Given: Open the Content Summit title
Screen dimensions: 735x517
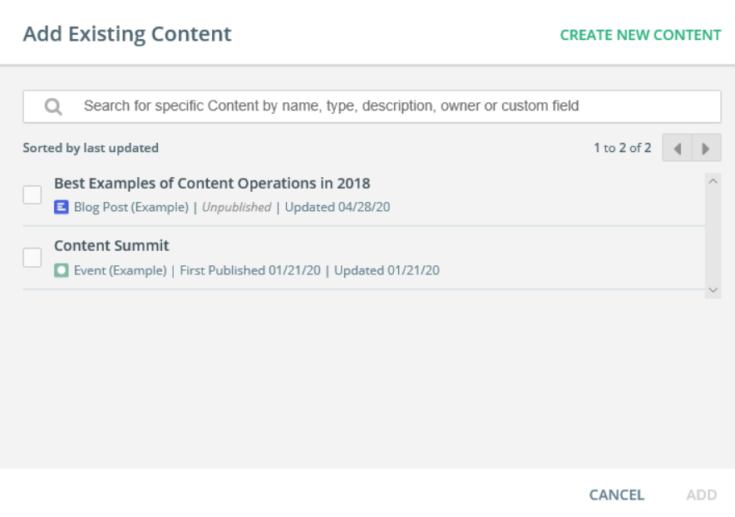Looking at the screenshot, I should click(111, 246).
